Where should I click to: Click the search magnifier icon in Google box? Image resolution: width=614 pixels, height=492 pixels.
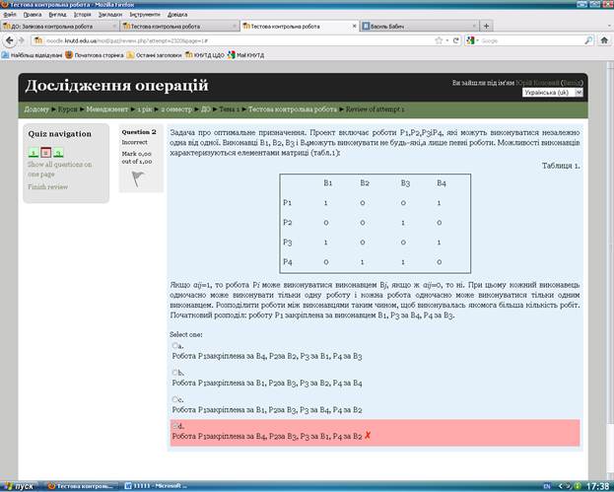[588, 40]
